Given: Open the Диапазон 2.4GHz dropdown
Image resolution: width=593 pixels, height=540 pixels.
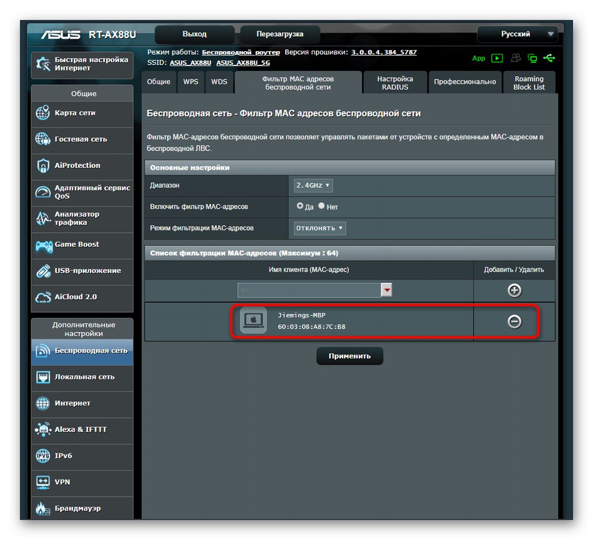Looking at the screenshot, I should pos(313,185).
